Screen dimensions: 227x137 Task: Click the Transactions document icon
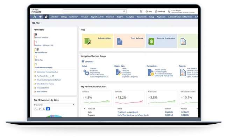click(150, 72)
